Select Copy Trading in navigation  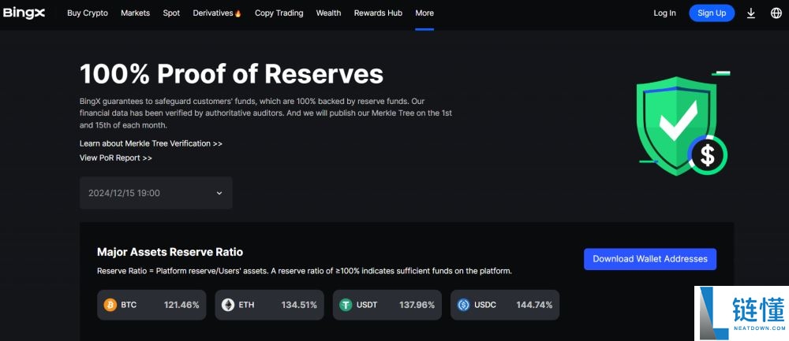coord(279,13)
